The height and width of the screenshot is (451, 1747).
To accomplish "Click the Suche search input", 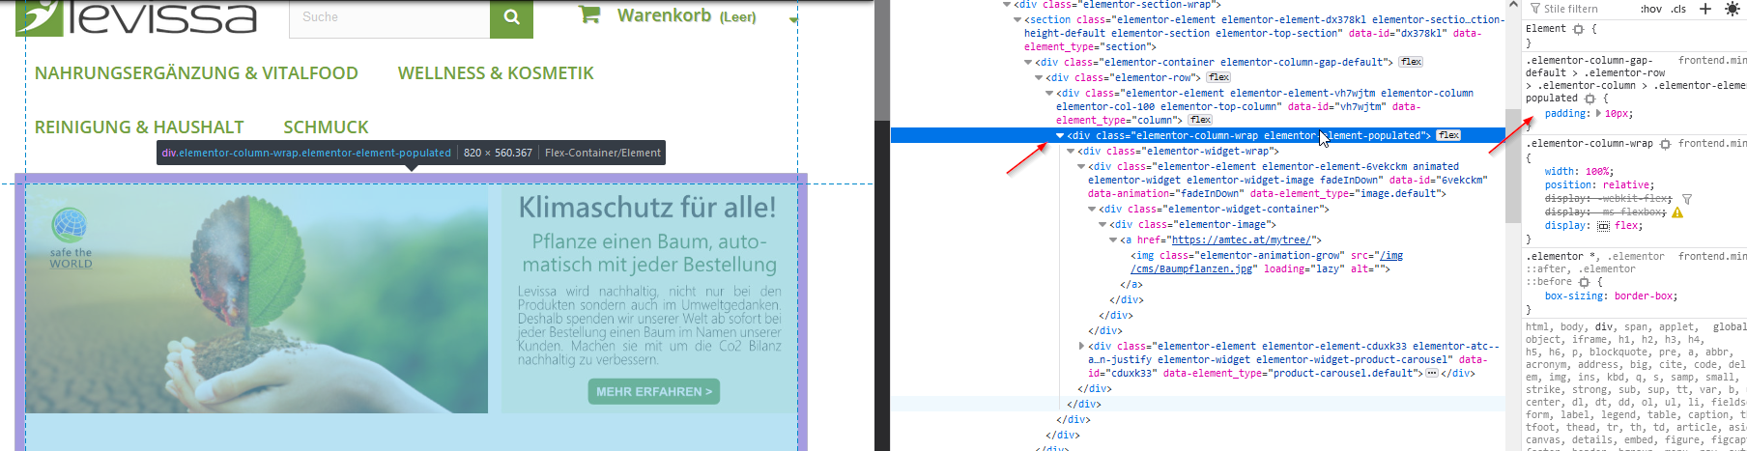I will (x=389, y=17).
